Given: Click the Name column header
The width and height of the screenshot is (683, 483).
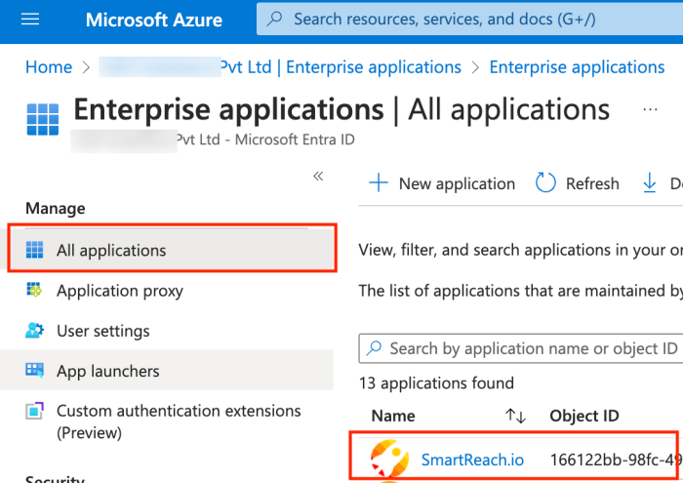Looking at the screenshot, I should [393, 416].
